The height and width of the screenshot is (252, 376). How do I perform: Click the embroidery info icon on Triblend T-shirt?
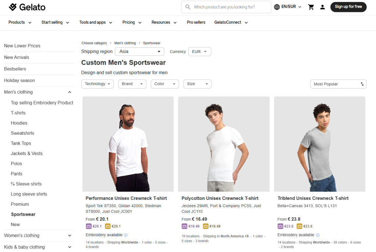[318, 235]
